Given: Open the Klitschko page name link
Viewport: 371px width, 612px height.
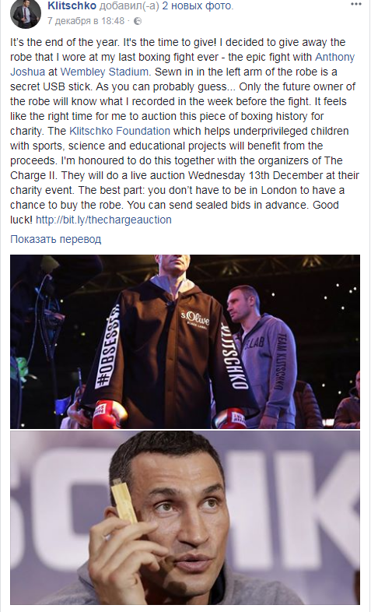Looking at the screenshot, I should click(x=72, y=6).
